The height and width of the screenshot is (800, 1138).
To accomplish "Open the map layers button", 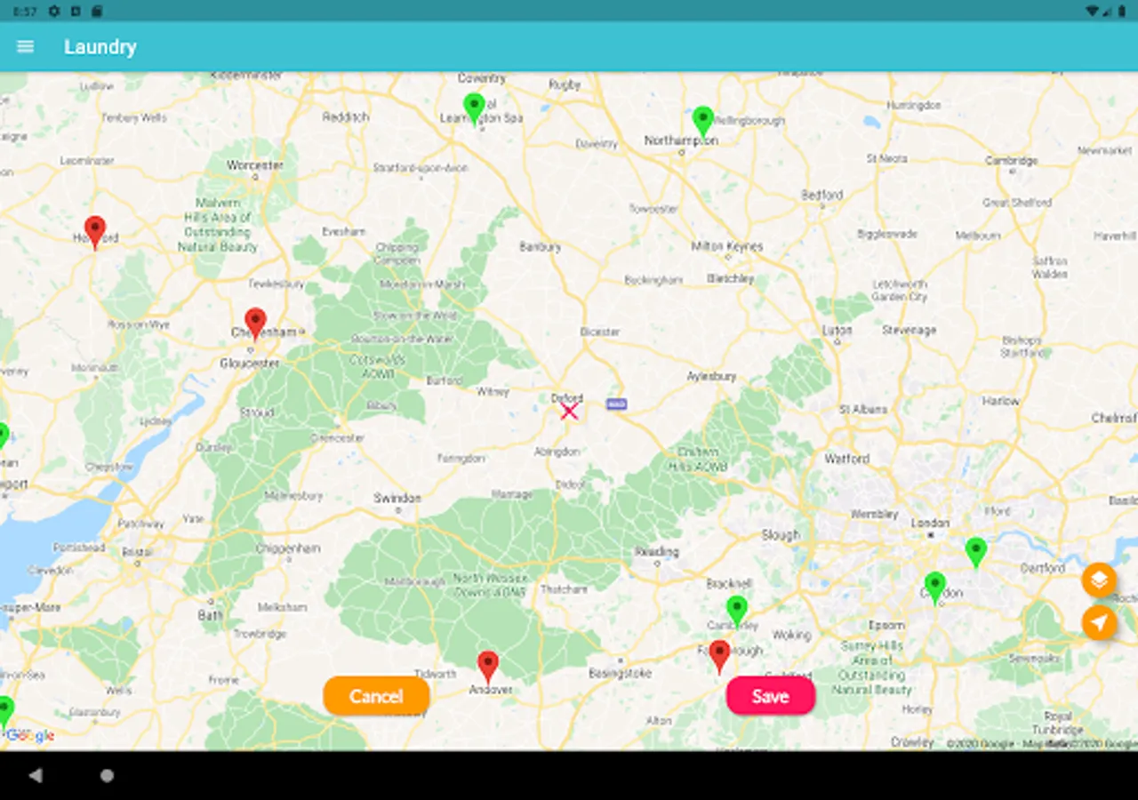I will (1099, 580).
